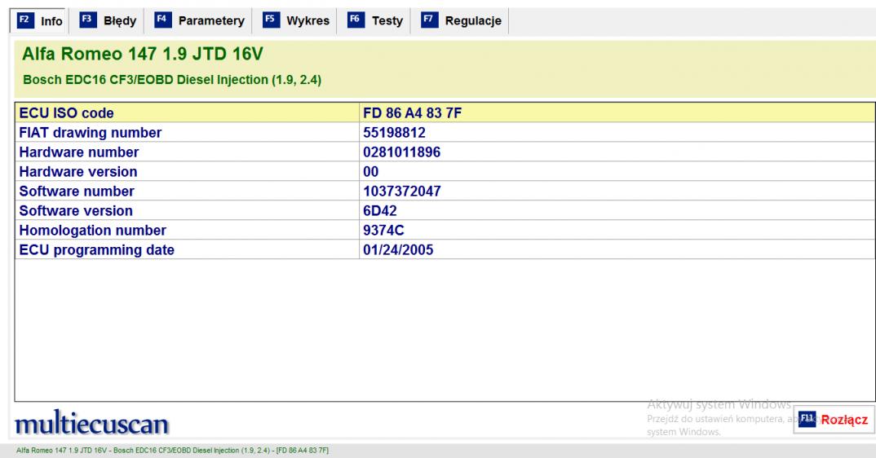The width and height of the screenshot is (876, 458).
Task: Select drawing number value 55198812
Action: pyautogui.click(x=394, y=132)
